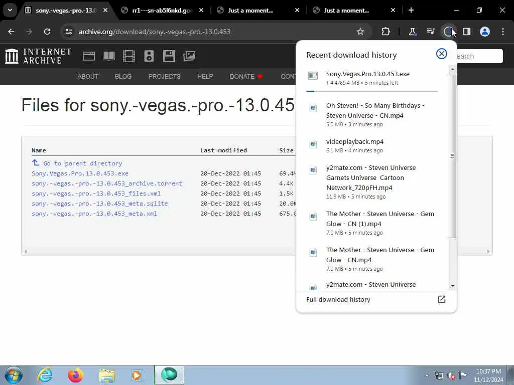
Task: Click file listing left scroll arrow
Action: click(26, 252)
